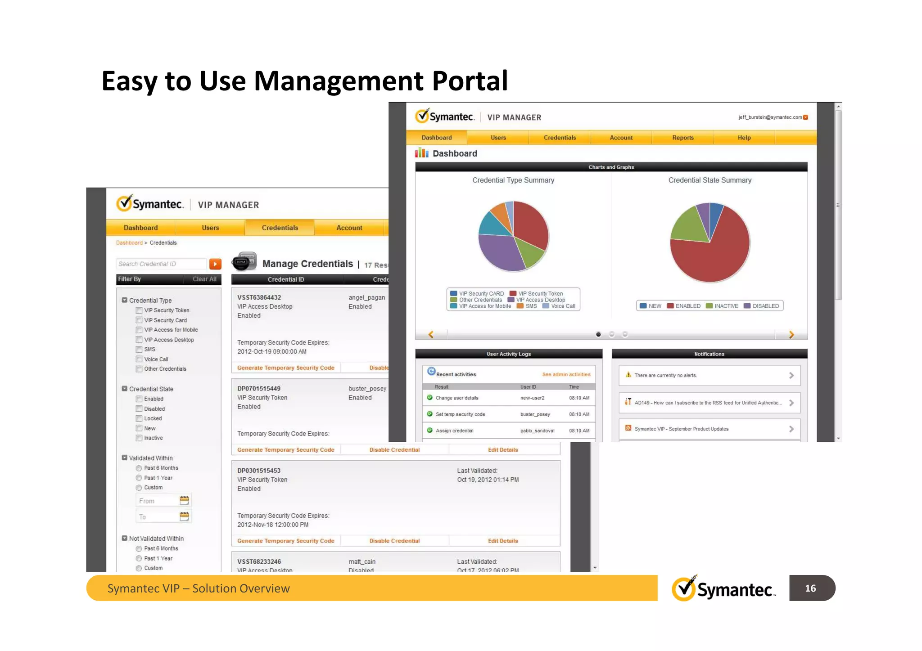Screen dimensions: 922x651
Task: Click the Dashboard window vertical scrollbar
Action: (x=838, y=205)
